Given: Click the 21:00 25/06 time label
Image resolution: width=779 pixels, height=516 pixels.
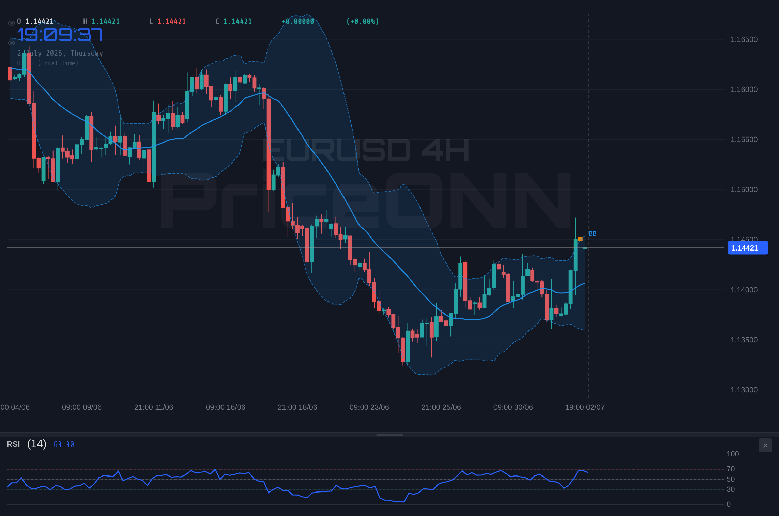Looking at the screenshot, I should click(x=441, y=407).
